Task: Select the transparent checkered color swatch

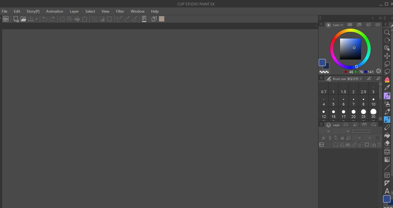Action: pyautogui.click(x=324, y=72)
